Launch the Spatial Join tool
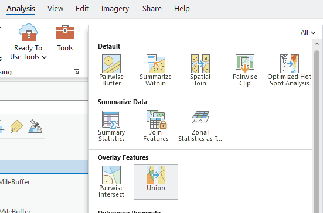 click(200, 70)
